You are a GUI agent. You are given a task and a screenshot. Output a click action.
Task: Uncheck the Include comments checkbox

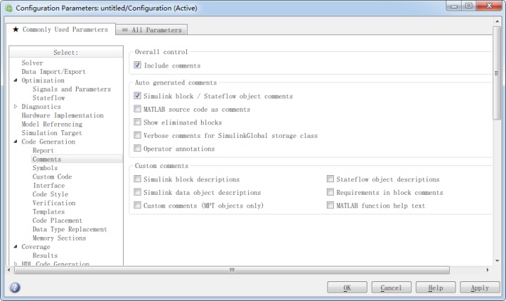[x=137, y=65]
